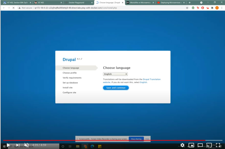Open the orange profile avatar
The image size is (225, 149).
pos(217,8)
